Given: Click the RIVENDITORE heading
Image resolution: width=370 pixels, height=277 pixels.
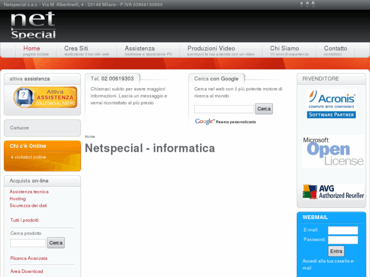Looking at the screenshot, I should 321,79.
